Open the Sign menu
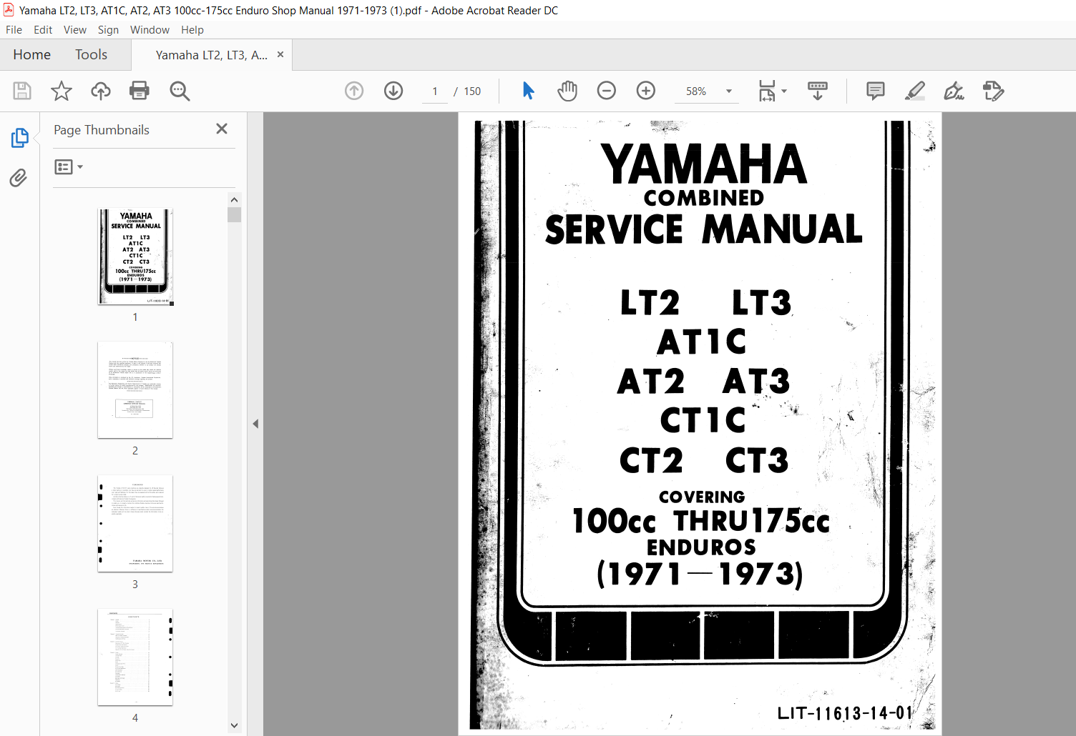 click(108, 29)
